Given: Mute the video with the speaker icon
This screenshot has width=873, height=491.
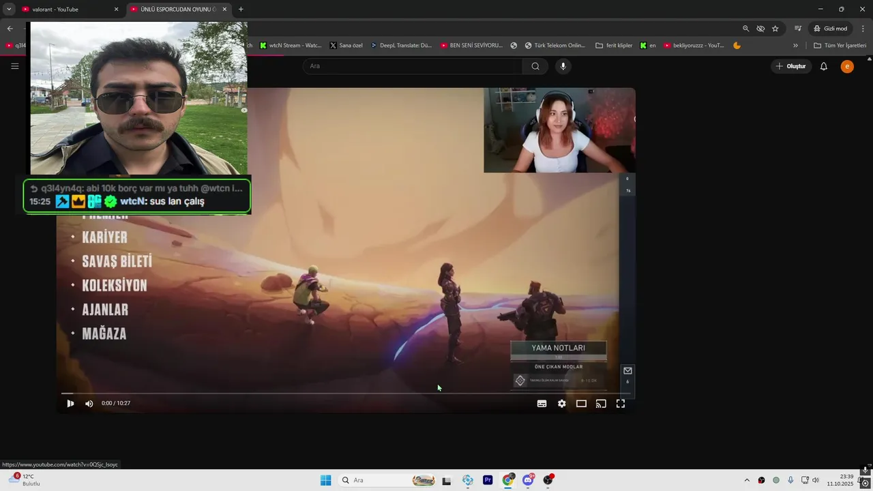Looking at the screenshot, I should tap(89, 404).
